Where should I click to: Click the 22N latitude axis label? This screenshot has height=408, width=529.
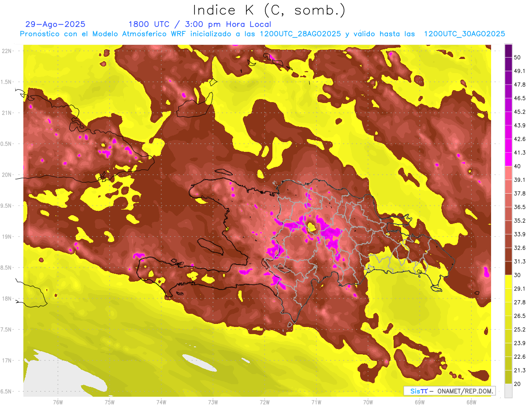click(x=7, y=51)
